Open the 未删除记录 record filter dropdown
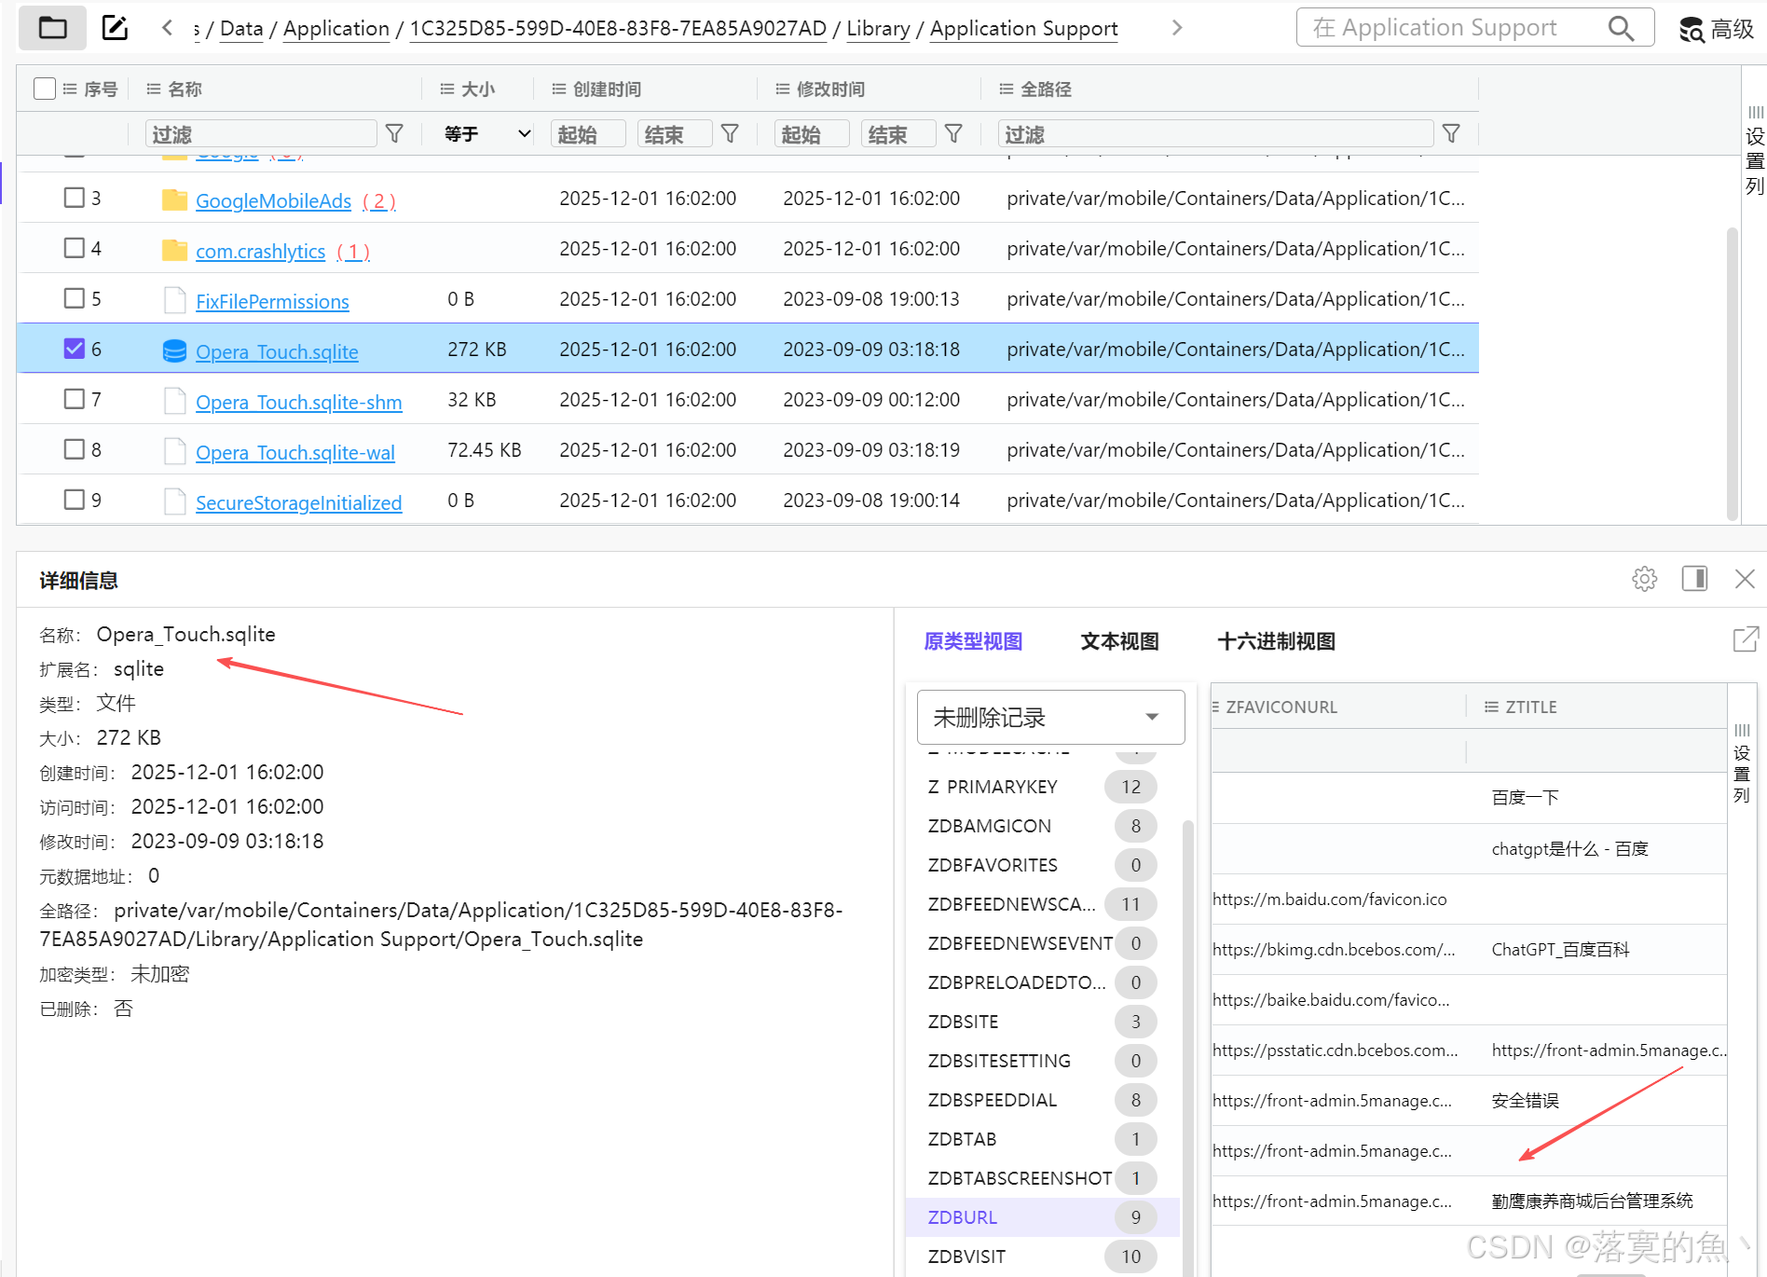1767x1277 pixels. pyautogui.click(x=1050, y=717)
